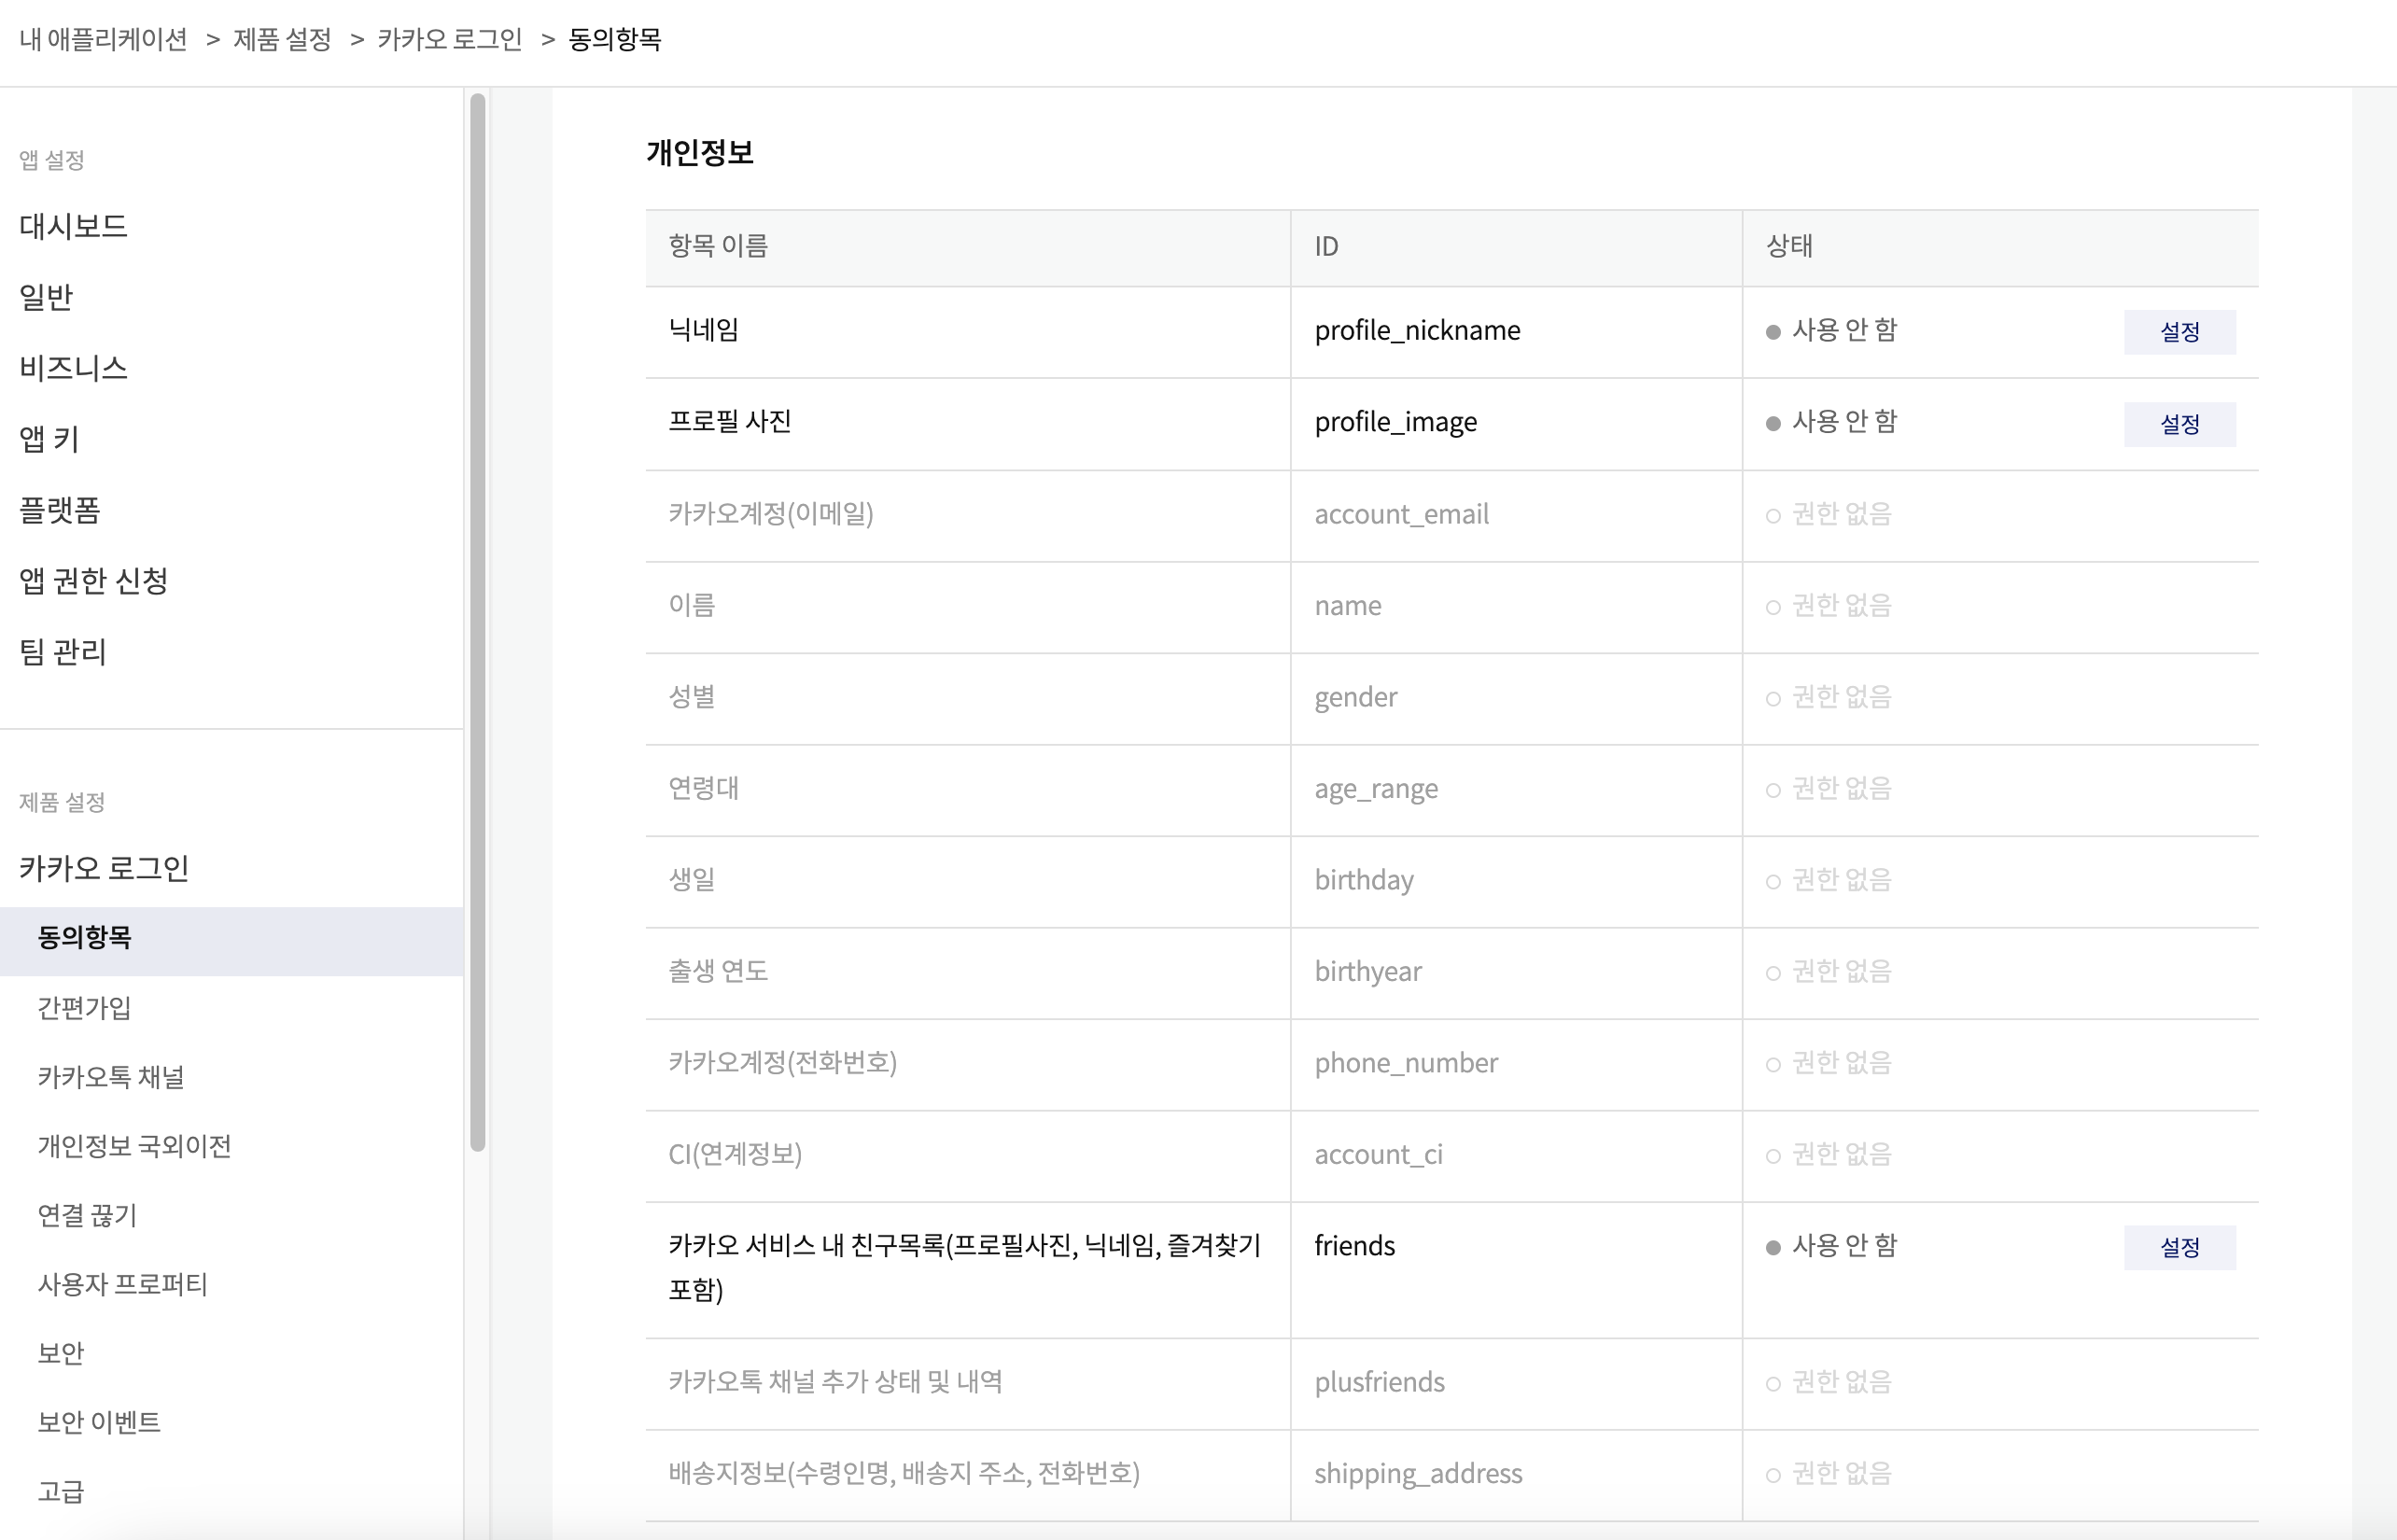Image resolution: width=2397 pixels, height=1540 pixels.
Task: Open 카카오톡 채널 submenu item
Action: coord(111,1077)
